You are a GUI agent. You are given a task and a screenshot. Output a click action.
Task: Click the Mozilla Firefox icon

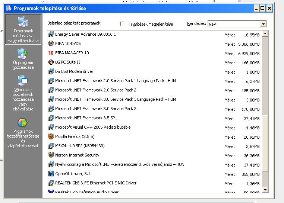(x=51, y=136)
